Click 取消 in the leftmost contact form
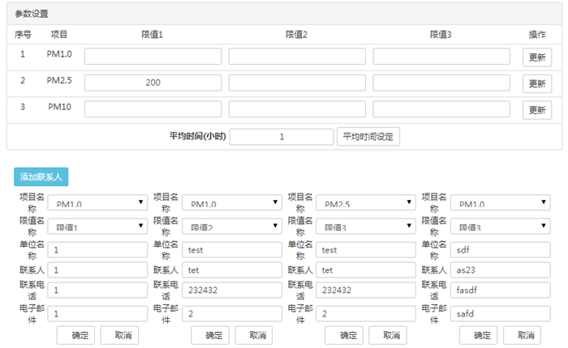The width and height of the screenshot is (568, 348). point(119,335)
